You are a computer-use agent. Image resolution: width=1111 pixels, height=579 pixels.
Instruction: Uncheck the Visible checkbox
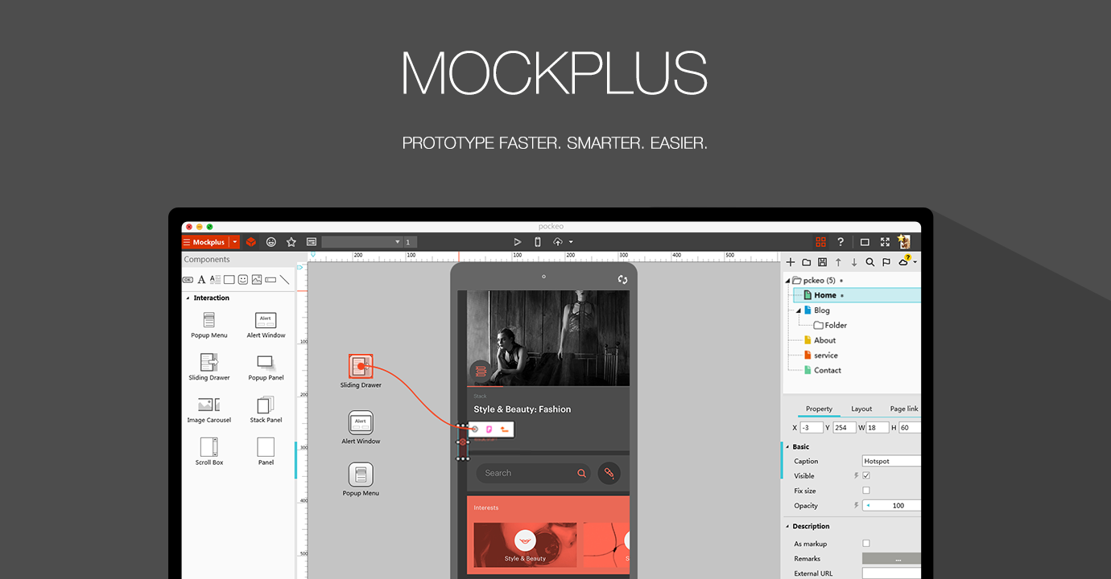866,475
